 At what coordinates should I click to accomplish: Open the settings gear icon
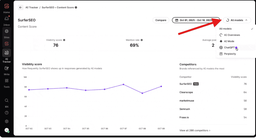[6, 121]
